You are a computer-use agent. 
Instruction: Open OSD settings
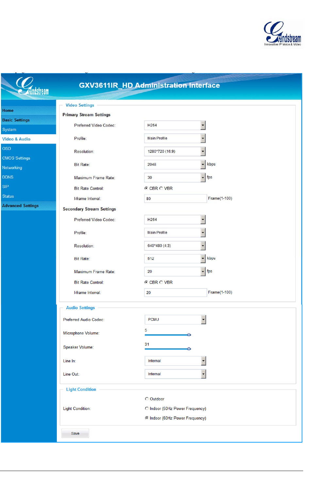pyautogui.click(x=28, y=148)
